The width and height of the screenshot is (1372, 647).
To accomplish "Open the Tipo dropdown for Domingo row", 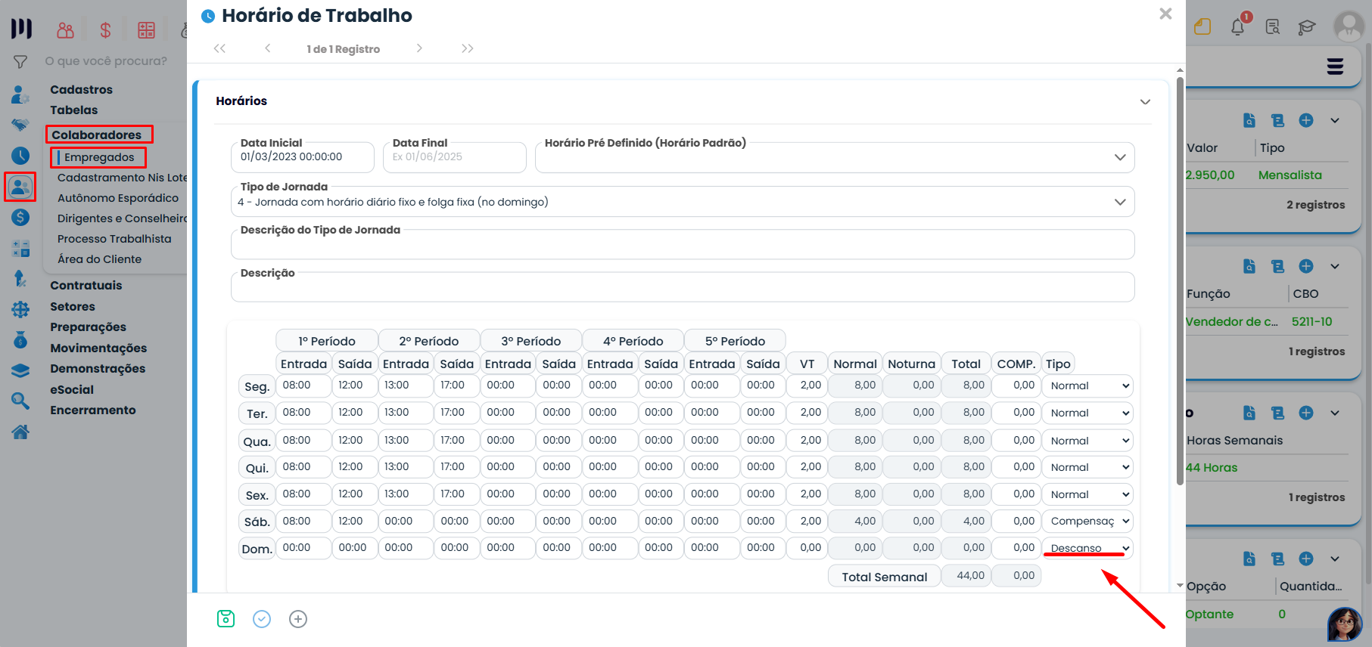I will coord(1087,548).
